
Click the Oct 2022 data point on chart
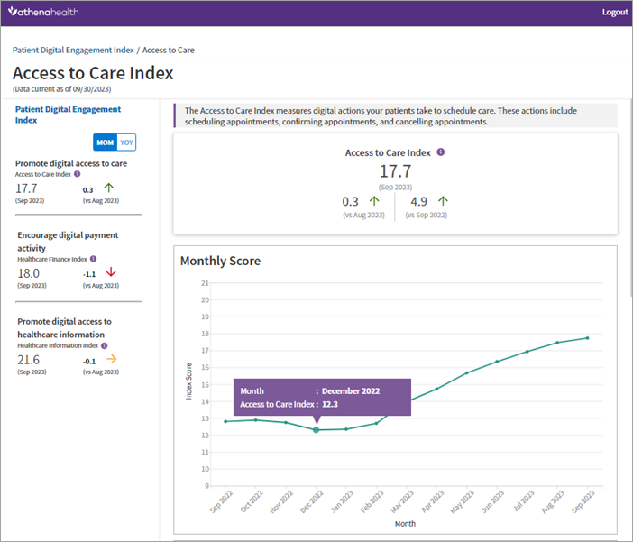pyautogui.click(x=255, y=420)
